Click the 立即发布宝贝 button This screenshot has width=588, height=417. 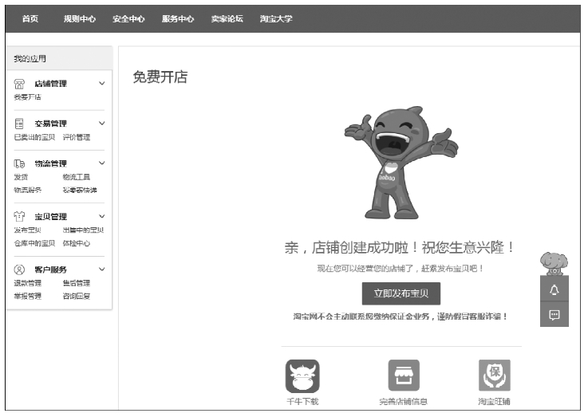coord(401,293)
